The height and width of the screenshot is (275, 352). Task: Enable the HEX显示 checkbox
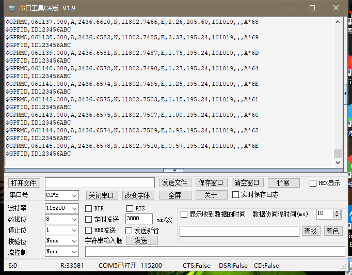(x=313, y=183)
